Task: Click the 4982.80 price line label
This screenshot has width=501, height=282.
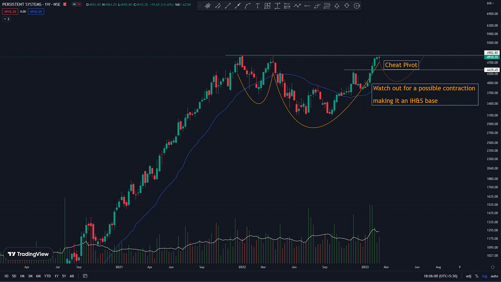Action: pyautogui.click(x=492, y=53)
